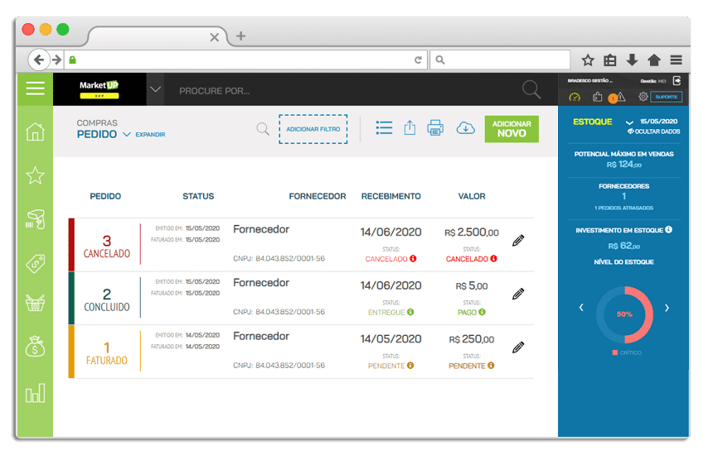Click the filter search magnifier icon
This screenshot has height=455, width=708.
263,129
